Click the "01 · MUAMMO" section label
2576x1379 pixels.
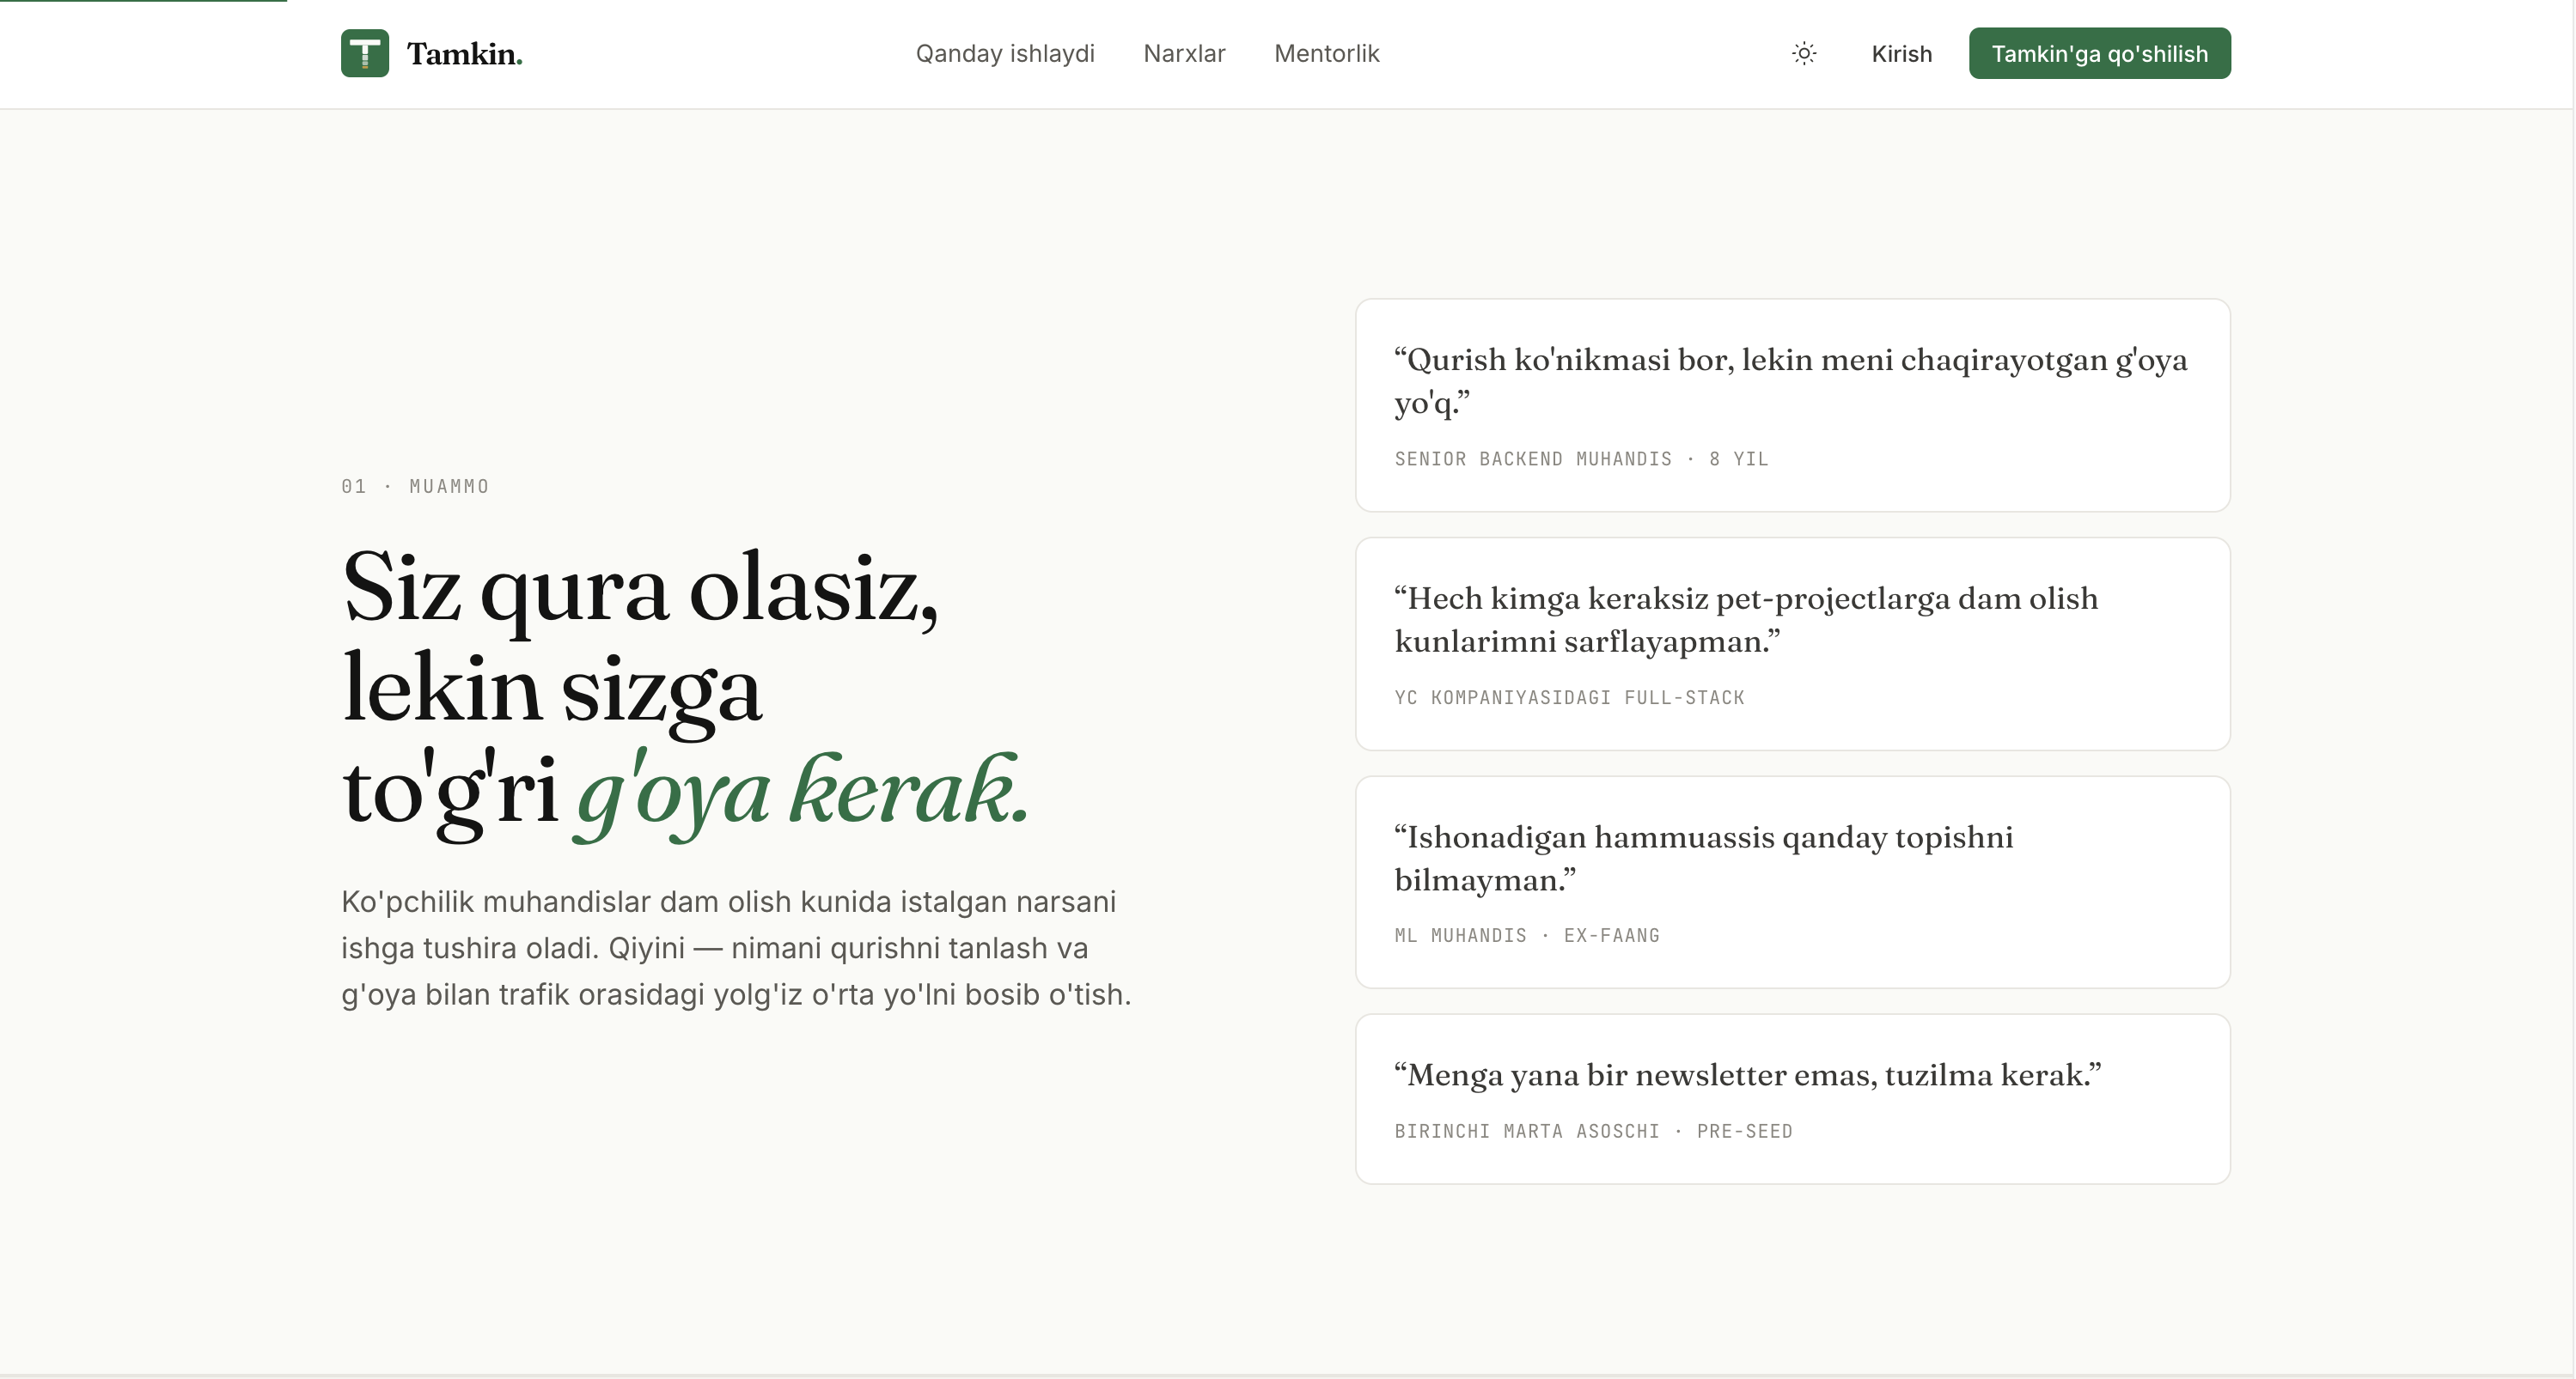(415, 486)
